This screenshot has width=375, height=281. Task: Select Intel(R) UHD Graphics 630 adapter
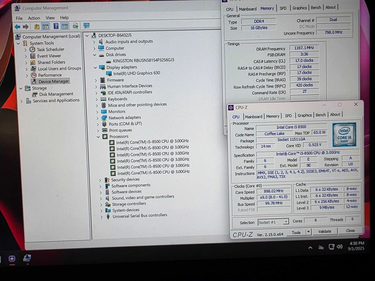point(137,73)
